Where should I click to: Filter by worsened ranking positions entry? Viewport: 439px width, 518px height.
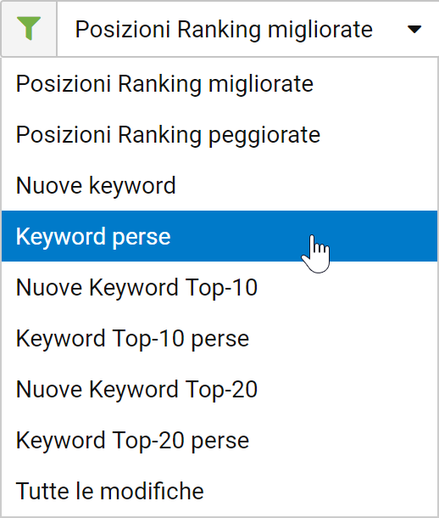pyautogui.click(x=219, y=134)
